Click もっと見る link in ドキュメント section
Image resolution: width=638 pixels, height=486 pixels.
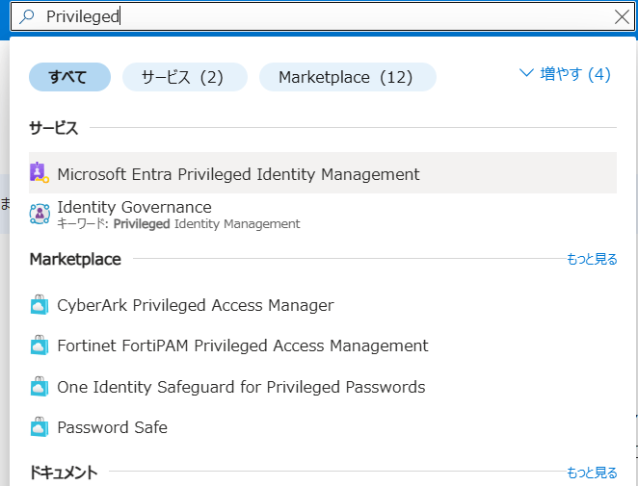592,473
